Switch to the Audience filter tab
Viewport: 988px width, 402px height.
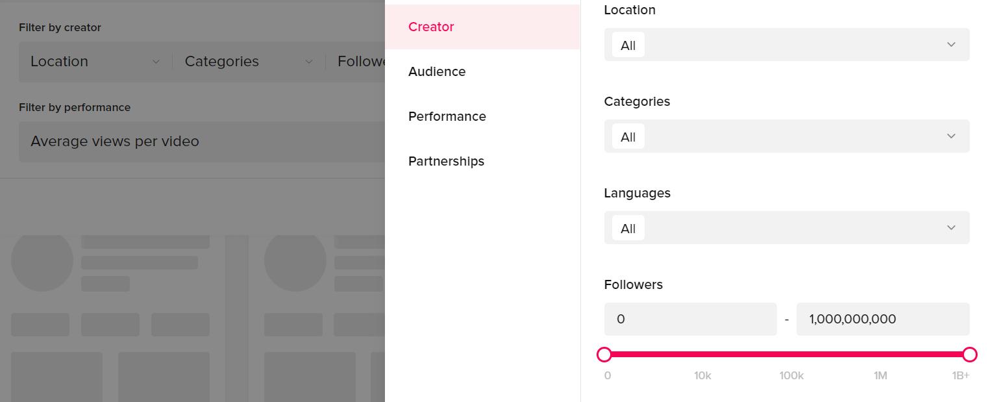(x=437, y=71)
